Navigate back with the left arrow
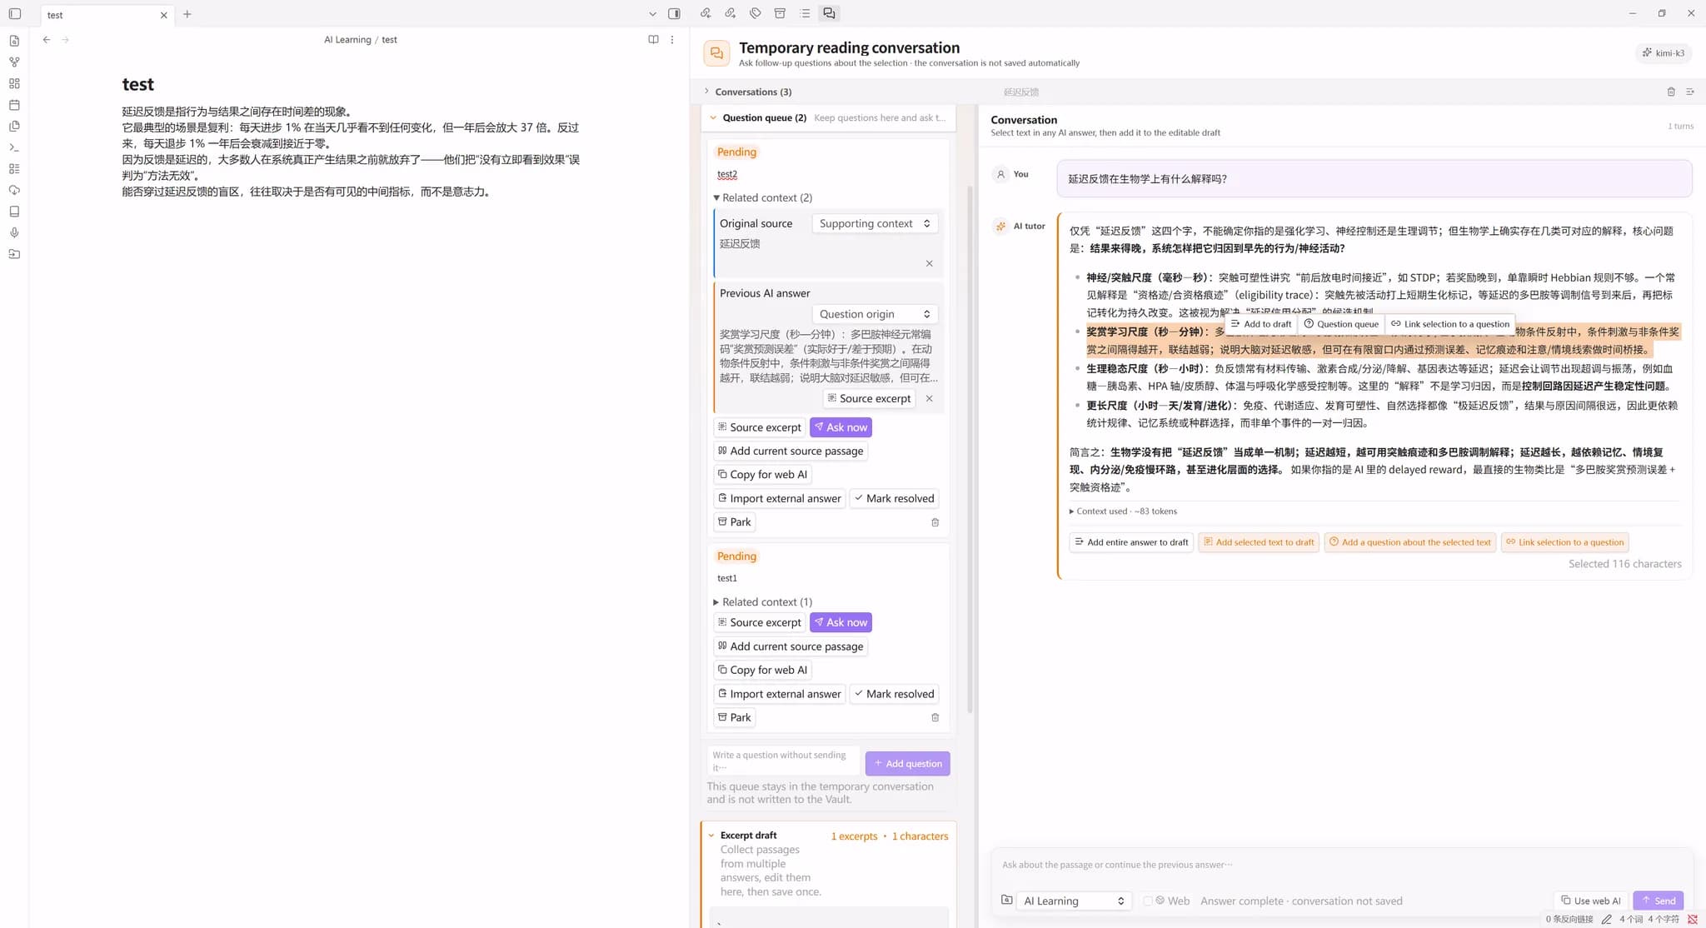This screenshot has width=1706, height=928. click(x=47, y=39)
